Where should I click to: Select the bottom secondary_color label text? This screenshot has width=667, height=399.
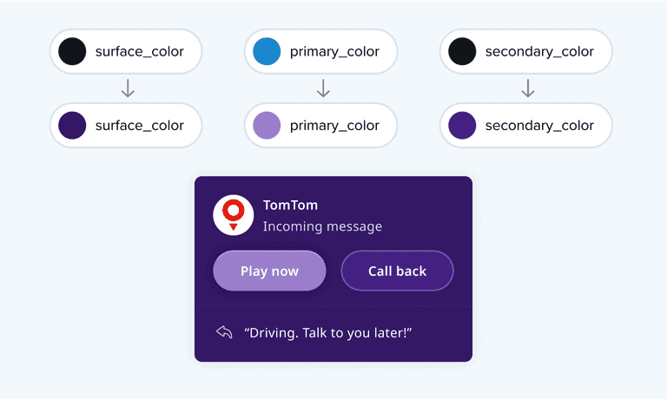tap(539, 126)
